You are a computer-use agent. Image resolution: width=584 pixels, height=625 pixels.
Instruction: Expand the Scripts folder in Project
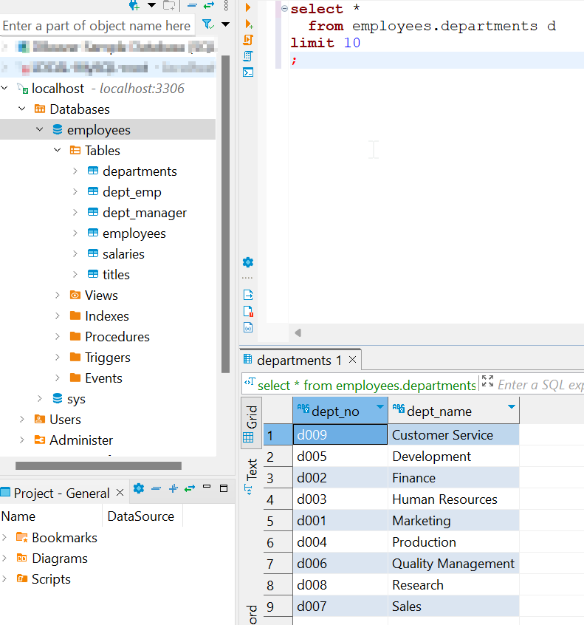click(6, 579)
